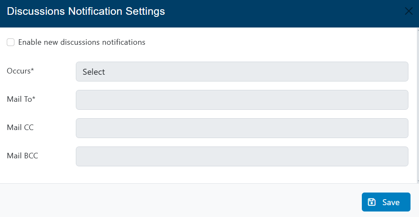Click the scrollbar down arrow at dialog edge

point(417,181)
